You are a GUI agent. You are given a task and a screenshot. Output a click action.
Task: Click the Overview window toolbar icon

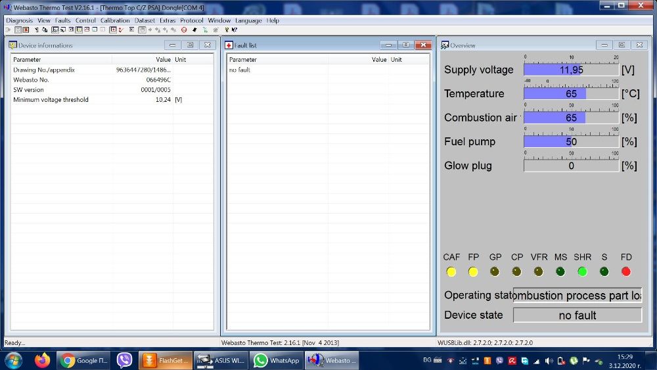tap(55, 30)
